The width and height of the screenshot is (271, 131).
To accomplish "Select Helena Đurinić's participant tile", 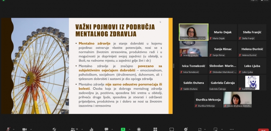I will [252, 49].
